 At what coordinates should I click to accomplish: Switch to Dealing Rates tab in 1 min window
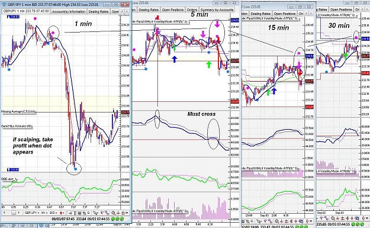coord(98,12)
